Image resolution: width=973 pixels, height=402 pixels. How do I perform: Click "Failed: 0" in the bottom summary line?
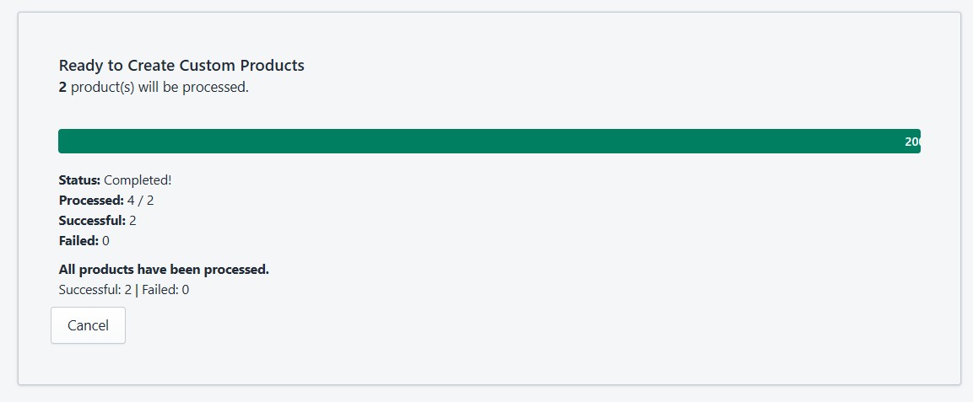click(x=165, y=290)
